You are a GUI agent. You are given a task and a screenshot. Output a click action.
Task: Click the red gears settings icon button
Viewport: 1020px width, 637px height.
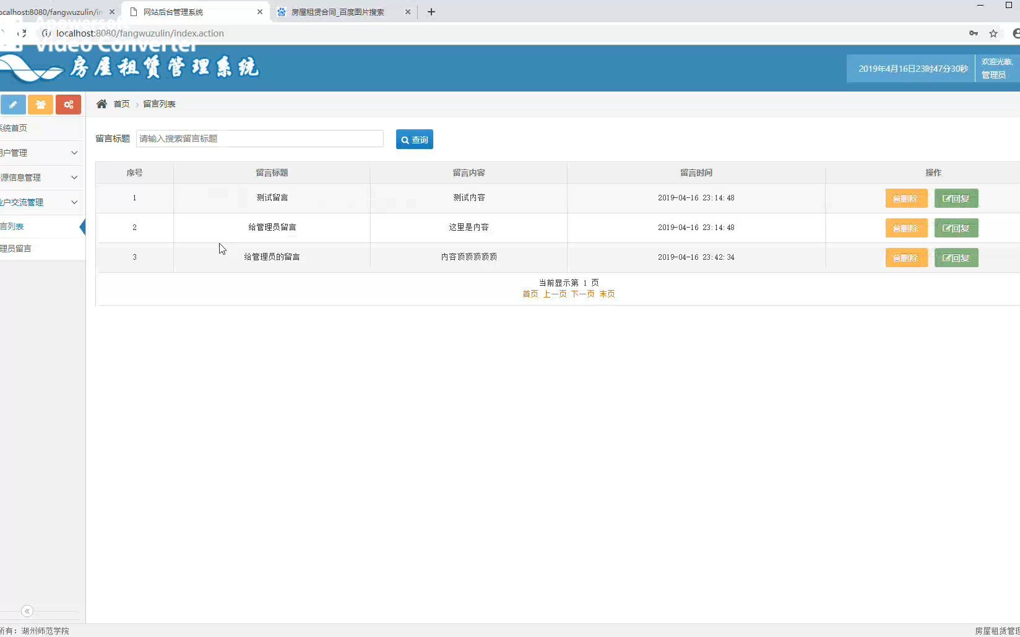click(x=68, y=105)
